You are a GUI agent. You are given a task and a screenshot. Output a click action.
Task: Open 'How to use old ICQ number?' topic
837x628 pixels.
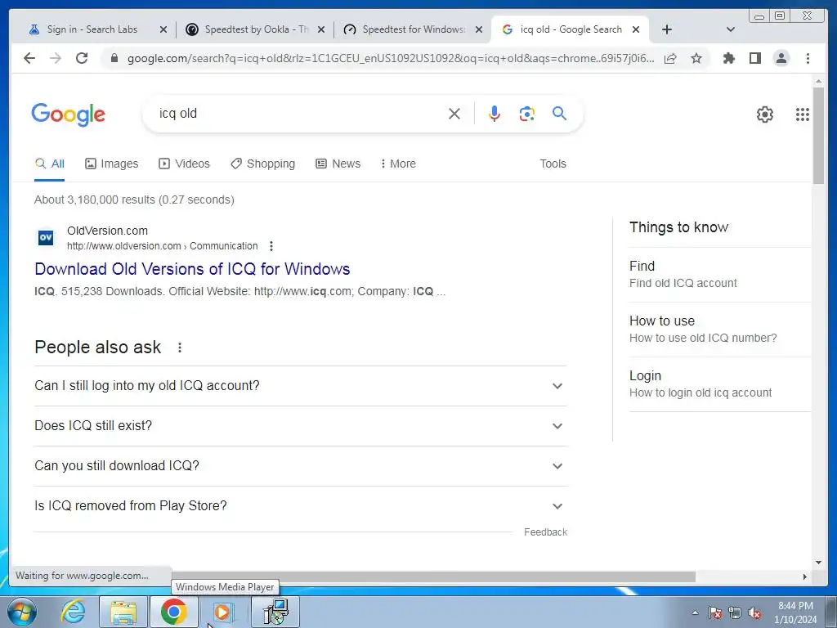tap(719, 330)
